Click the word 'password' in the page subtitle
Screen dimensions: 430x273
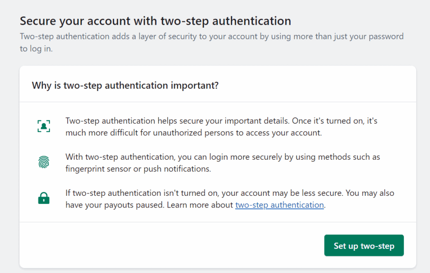pos(386,36)
